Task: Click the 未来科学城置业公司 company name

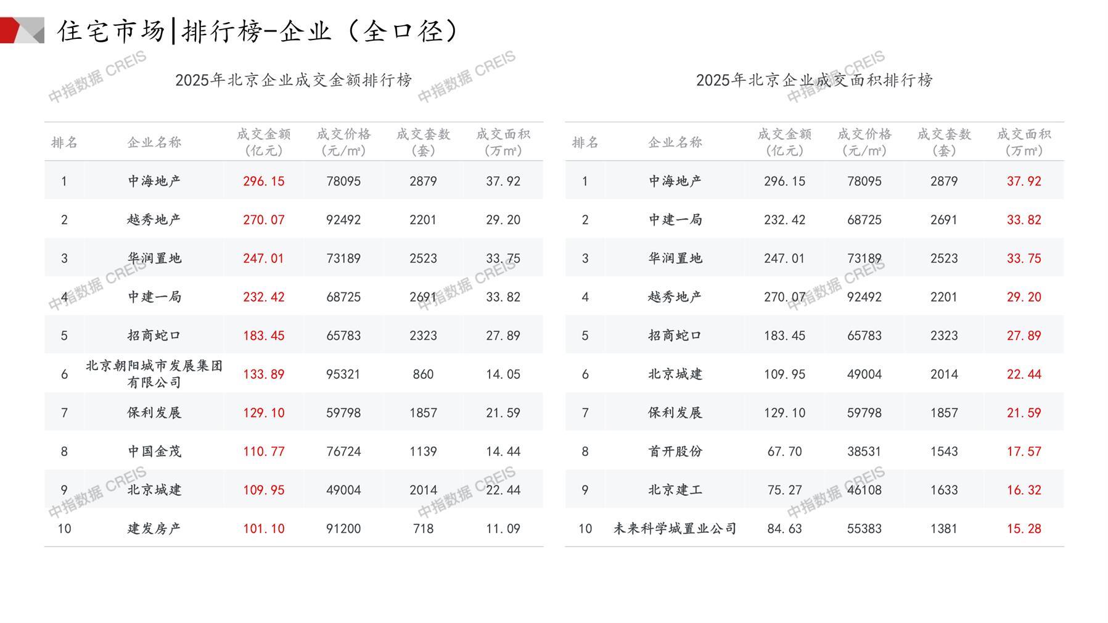Action: (675, 529)
